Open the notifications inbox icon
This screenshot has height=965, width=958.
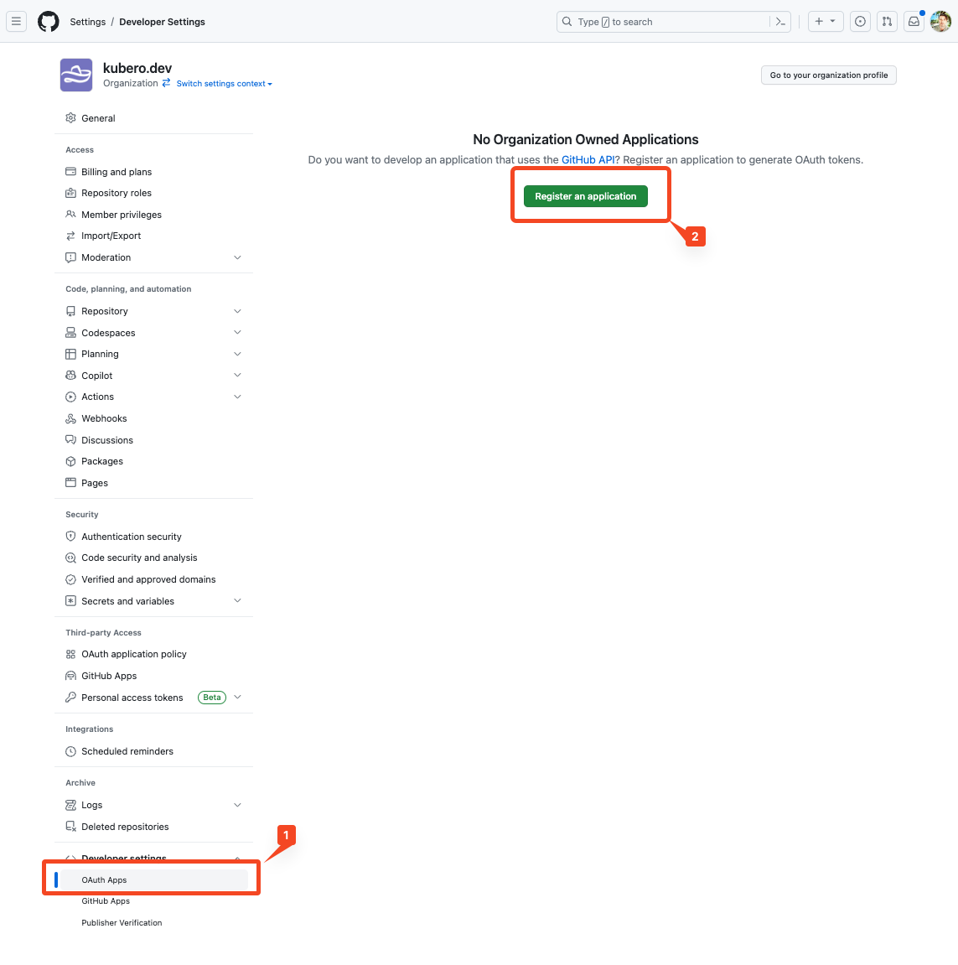(914, 22)
